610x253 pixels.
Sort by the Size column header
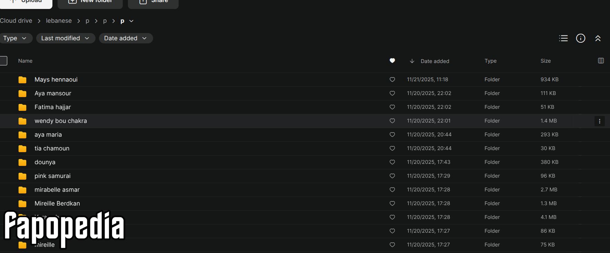click(546, 61)
